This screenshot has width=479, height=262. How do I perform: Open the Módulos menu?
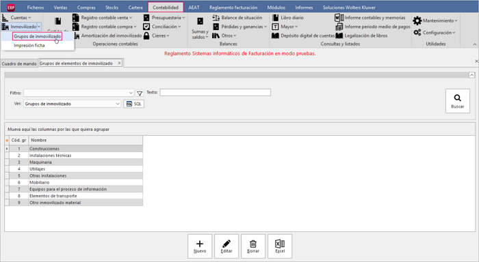276,8
